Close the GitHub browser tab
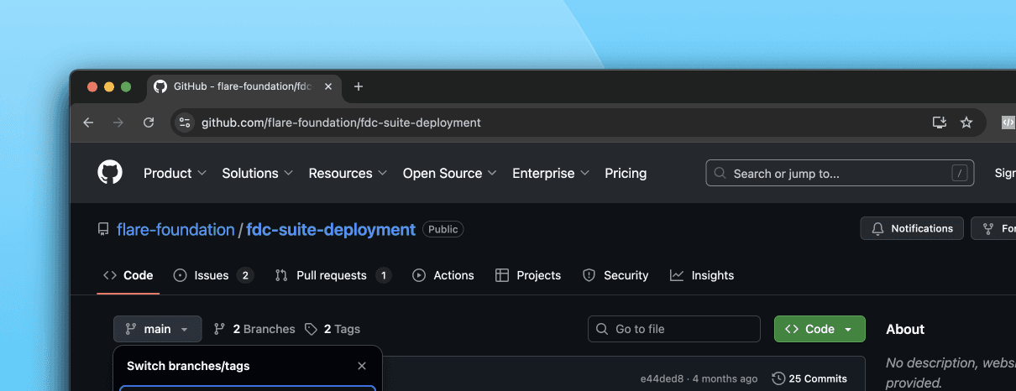Image resolution: width=1016 pixels, height=391 pixels. click(x=328, y=86)
